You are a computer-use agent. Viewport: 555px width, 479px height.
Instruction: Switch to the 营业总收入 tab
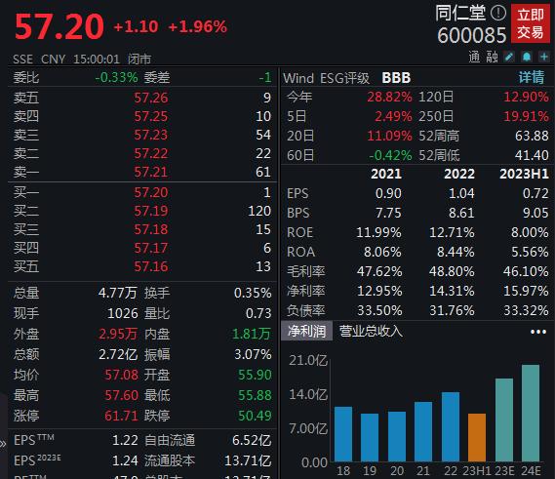[x=371, y=331]
